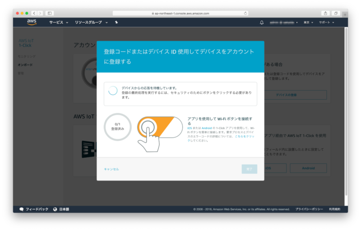Open the 東京 region dropdown

[x=308, y=23]
